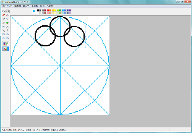The height and width of the screenshot is (133, 192).
Task: Pick the lime green palette color
Action: [x=58, y=11]
